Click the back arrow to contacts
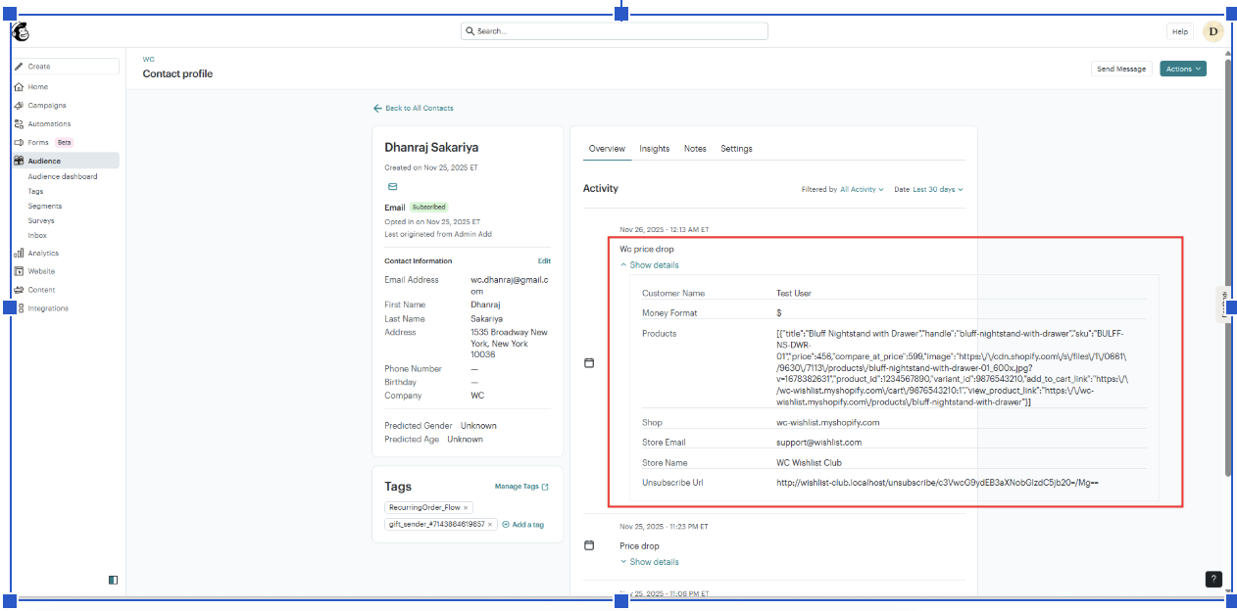The image size is (1237, 611). (377, 108)
